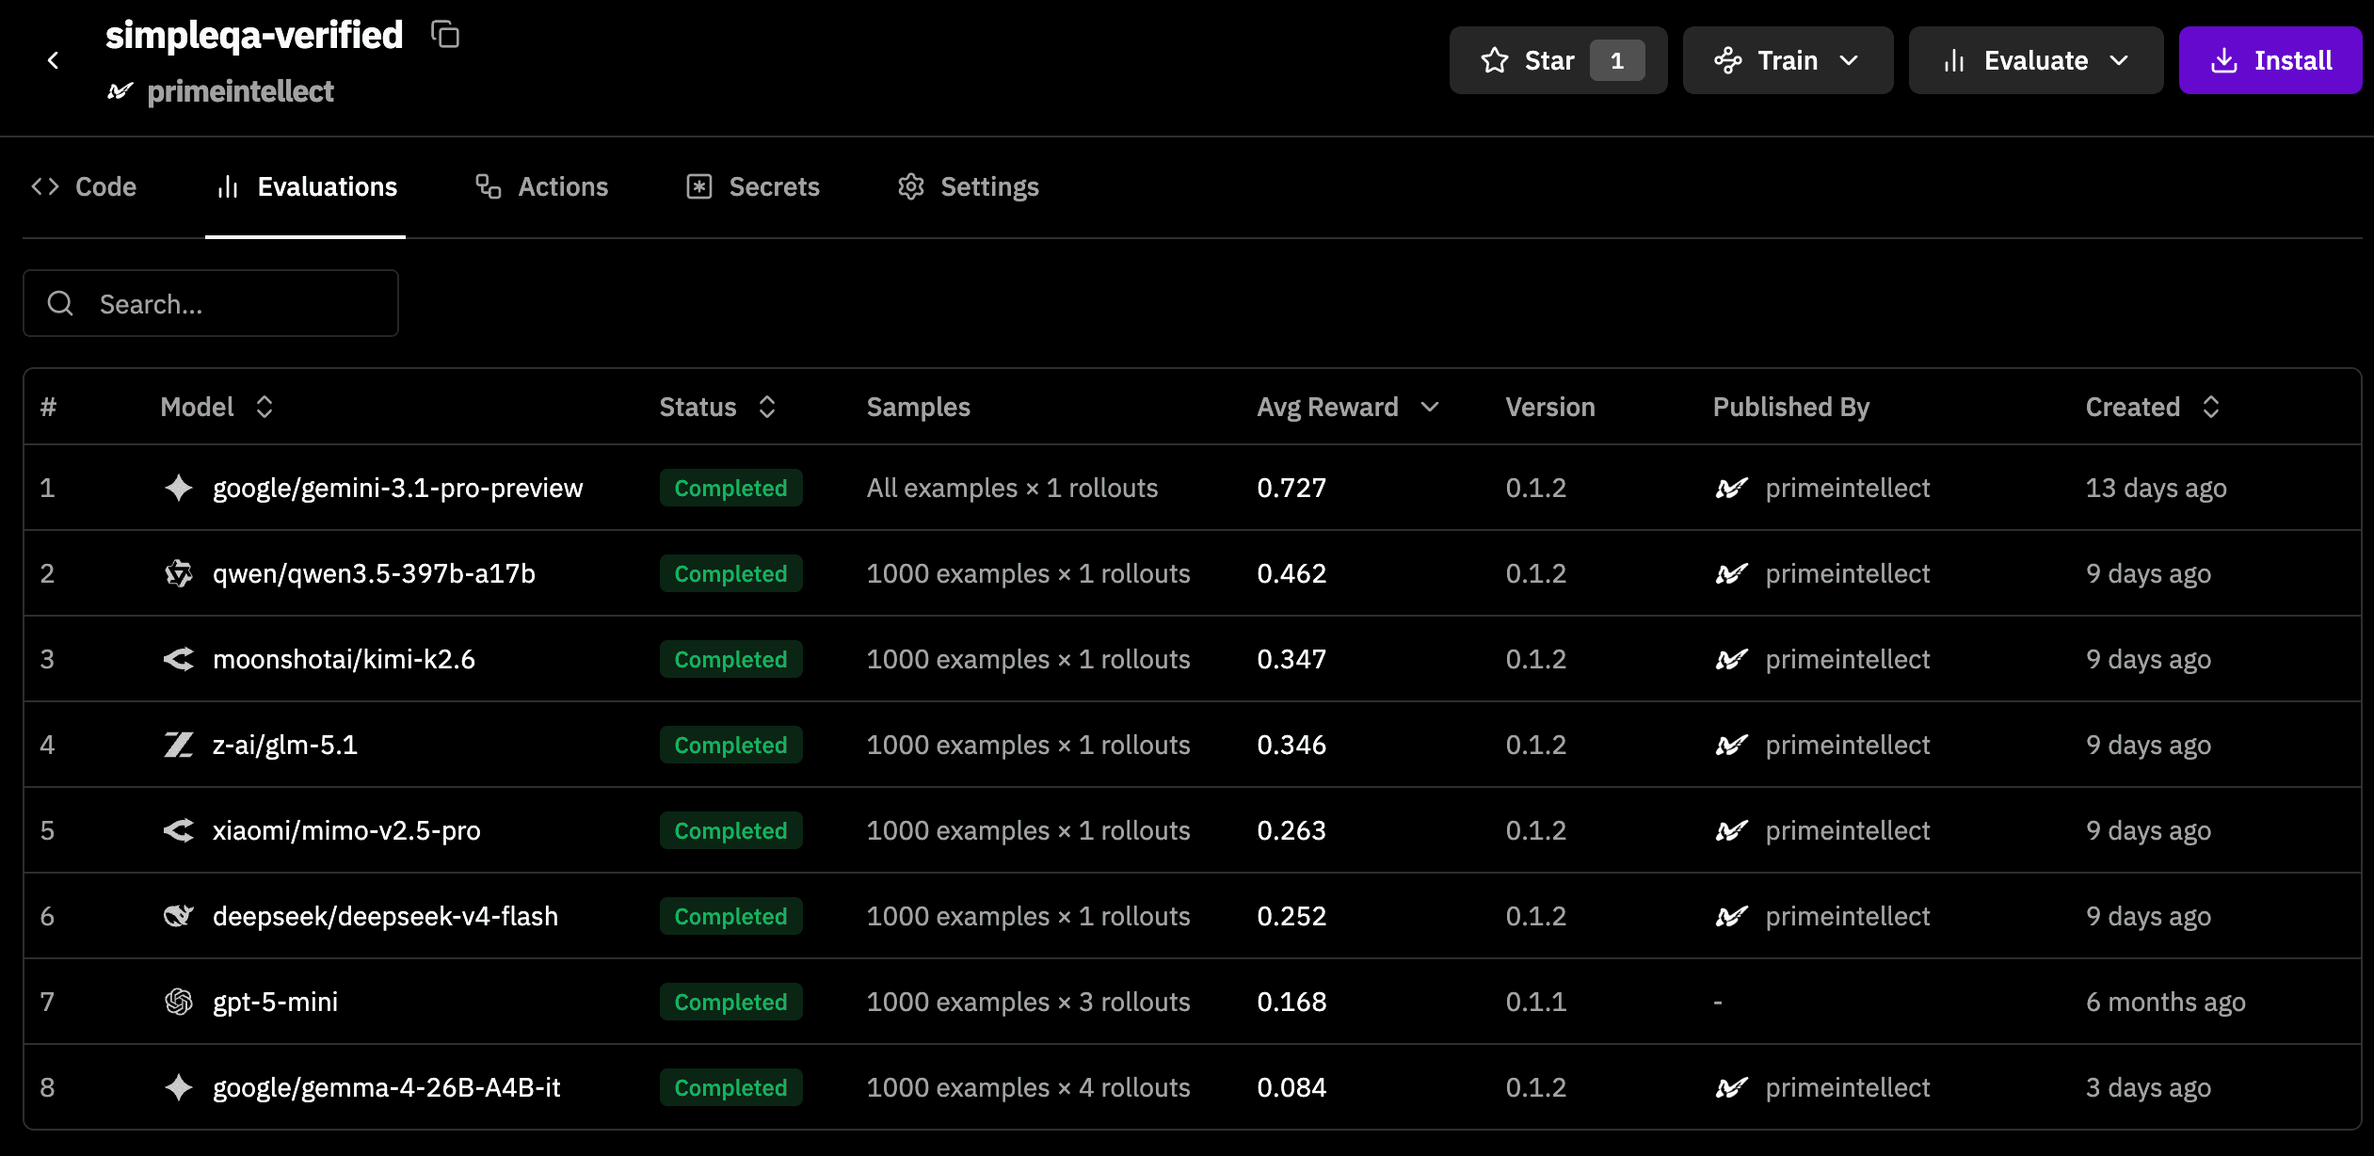This screenshot has height=1156, width=2374.
Task: Click the publisher logo in the glm-5.1 row
Action: [x=1731, y=745]
